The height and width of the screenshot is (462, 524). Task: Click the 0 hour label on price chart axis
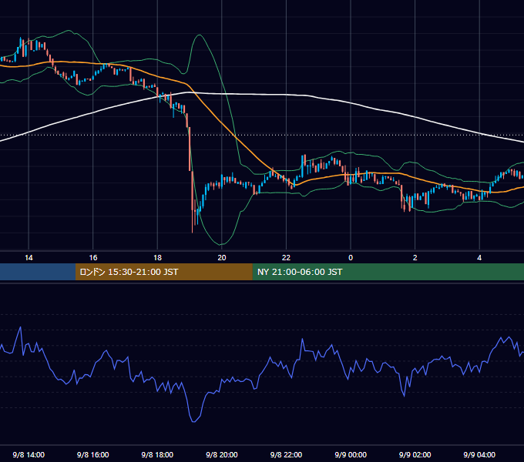click(x=351, y=258)
